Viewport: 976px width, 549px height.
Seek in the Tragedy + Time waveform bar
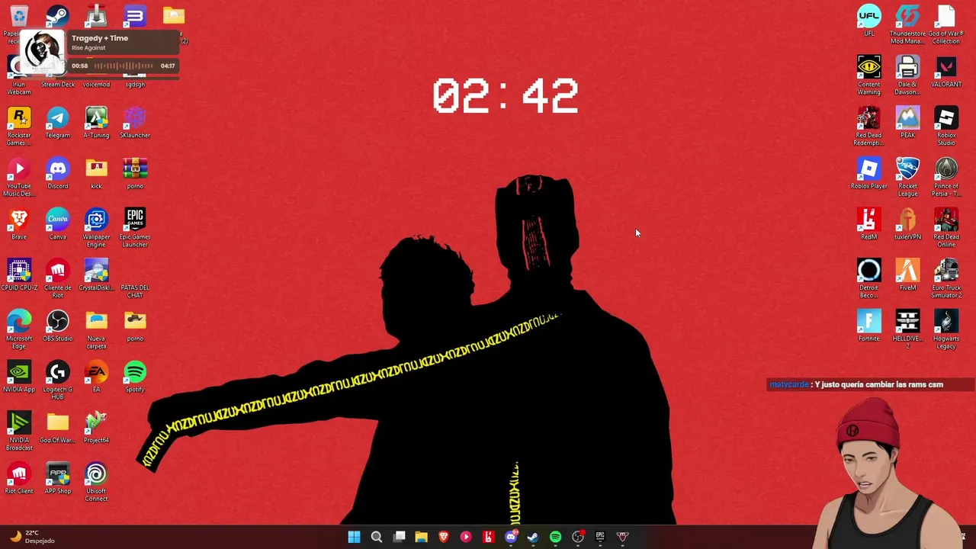124,66
